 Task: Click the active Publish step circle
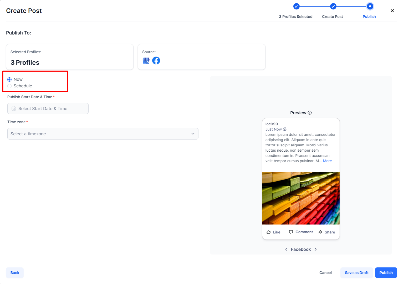tap(370, 6)
